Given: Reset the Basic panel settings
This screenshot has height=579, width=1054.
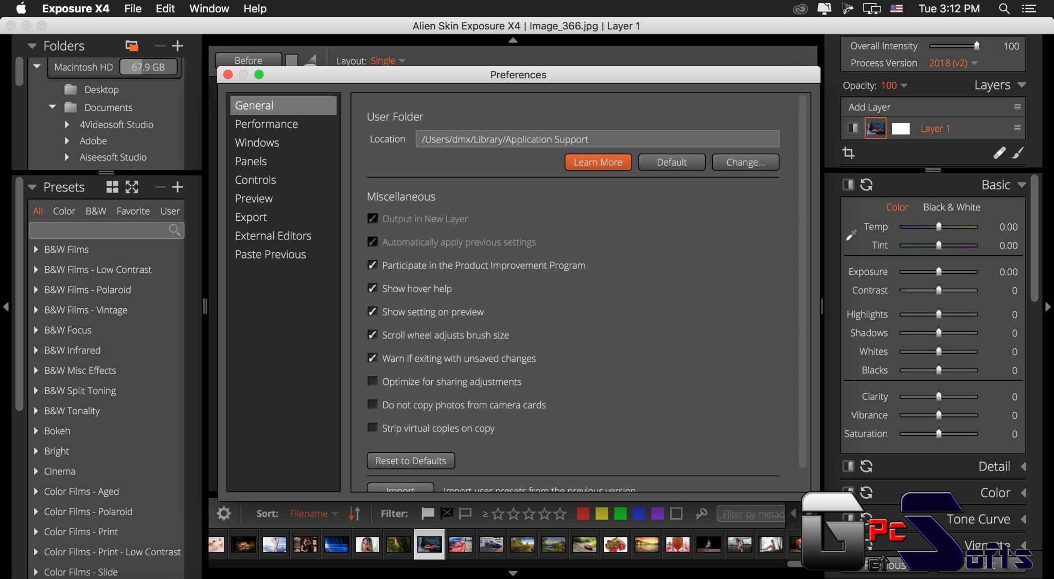Looking at the screenshot, I should [867, 185].
